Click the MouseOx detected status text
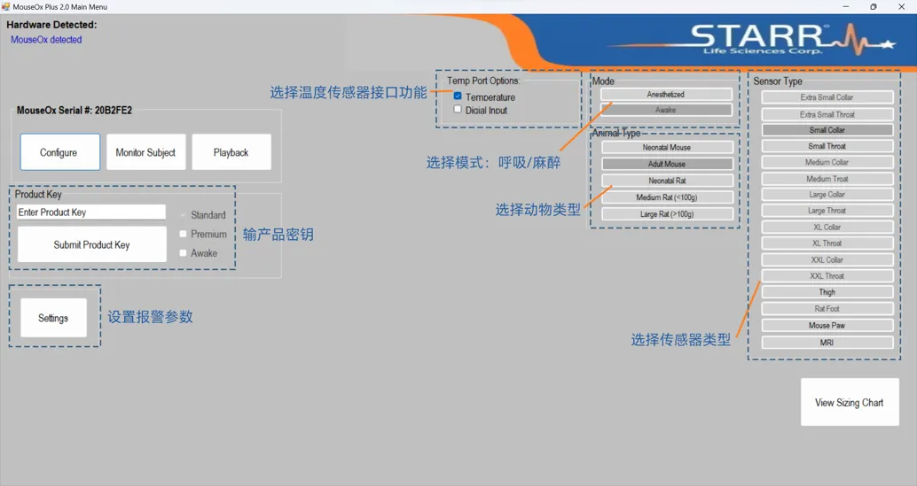The height and width of the screenshot is (486, 917). point(46,40)
